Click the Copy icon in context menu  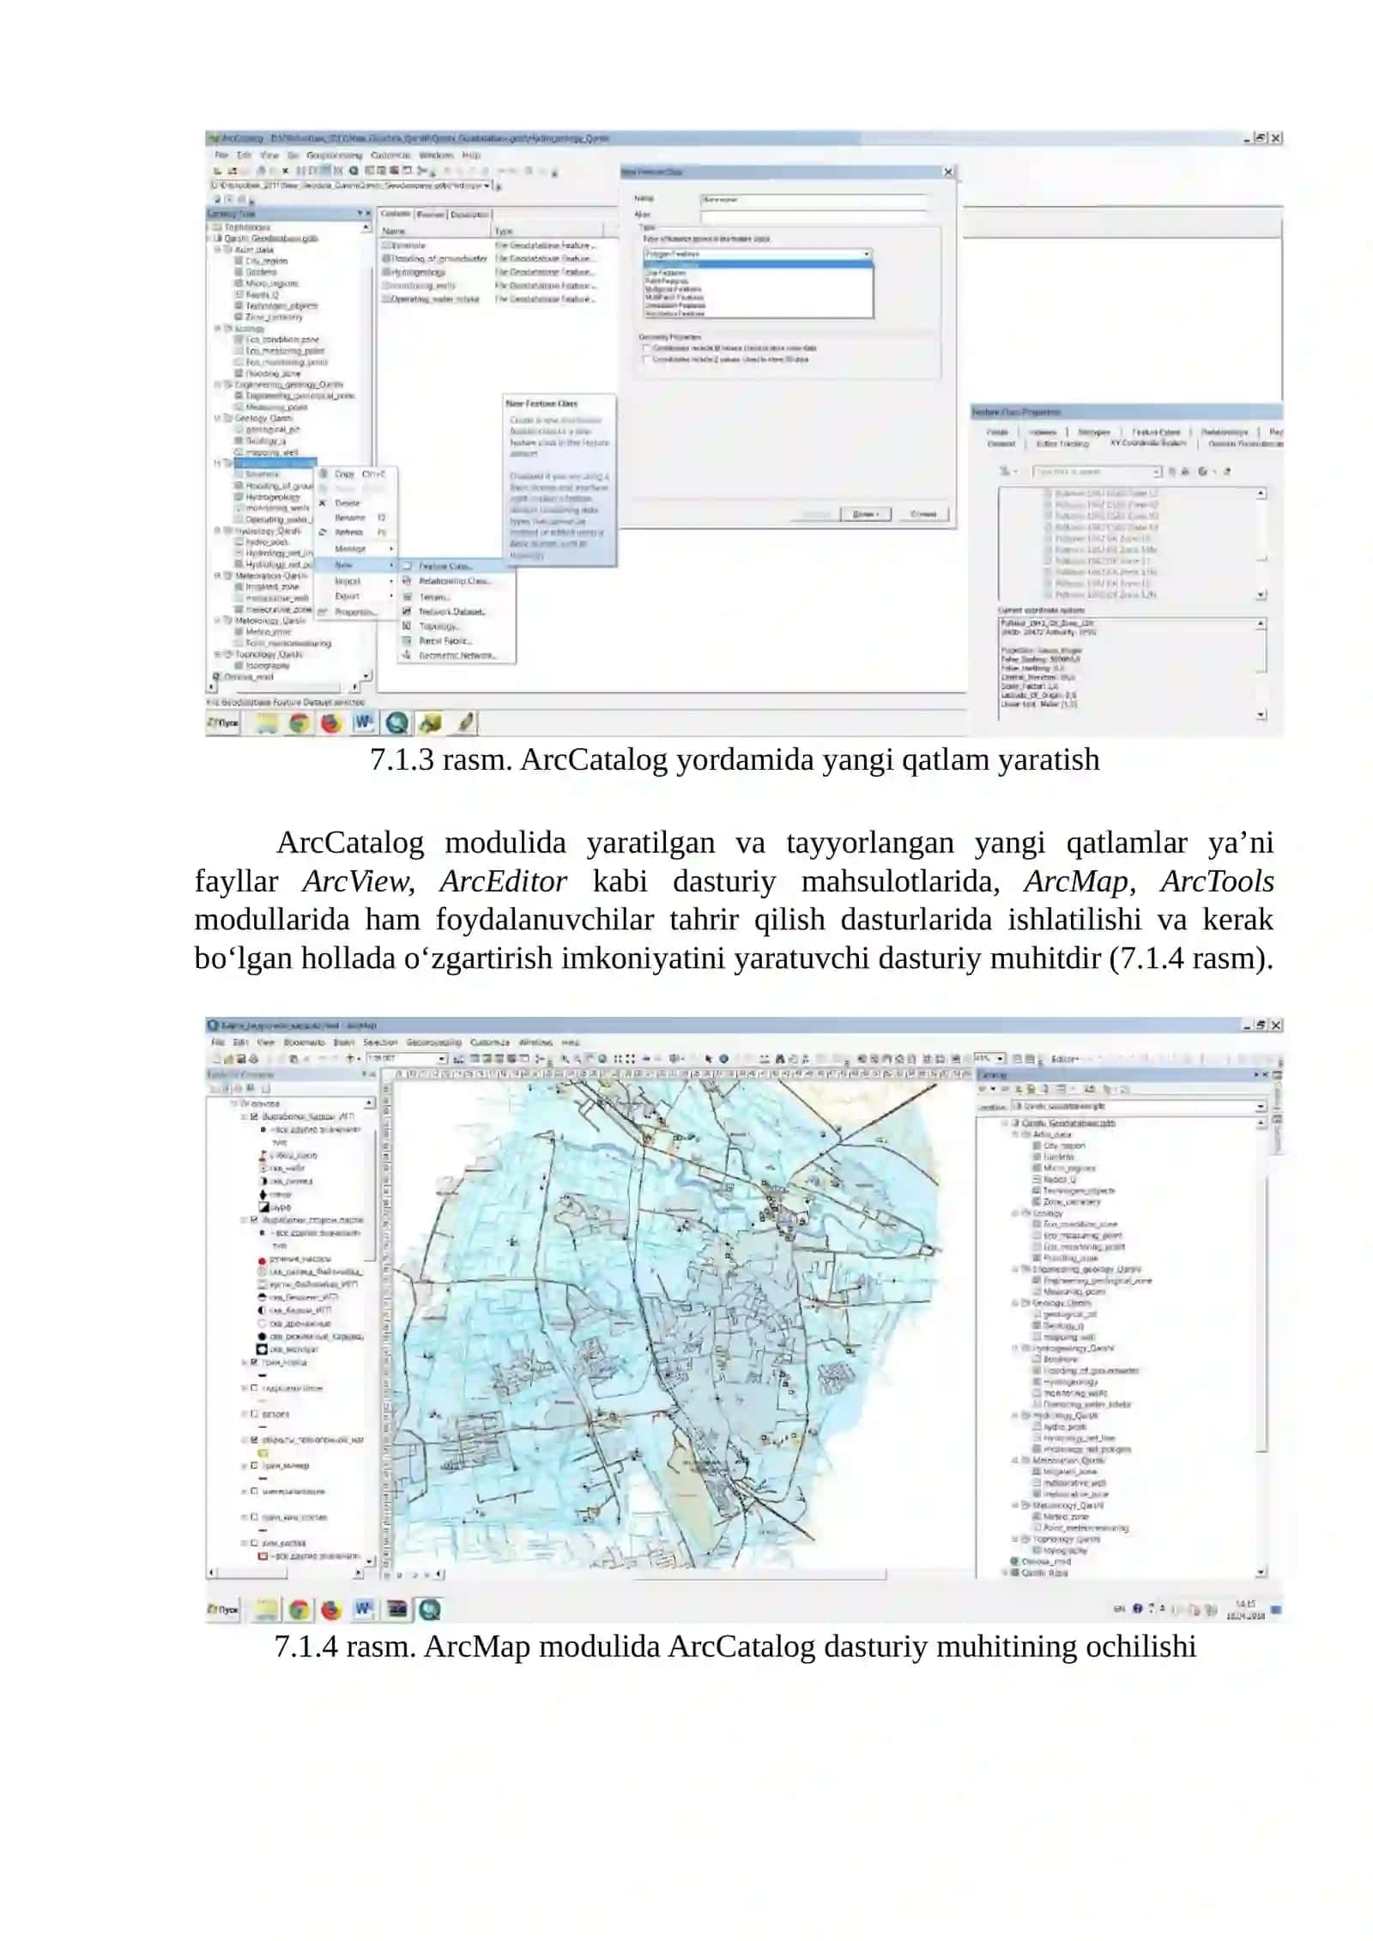(x=324, y=474)
